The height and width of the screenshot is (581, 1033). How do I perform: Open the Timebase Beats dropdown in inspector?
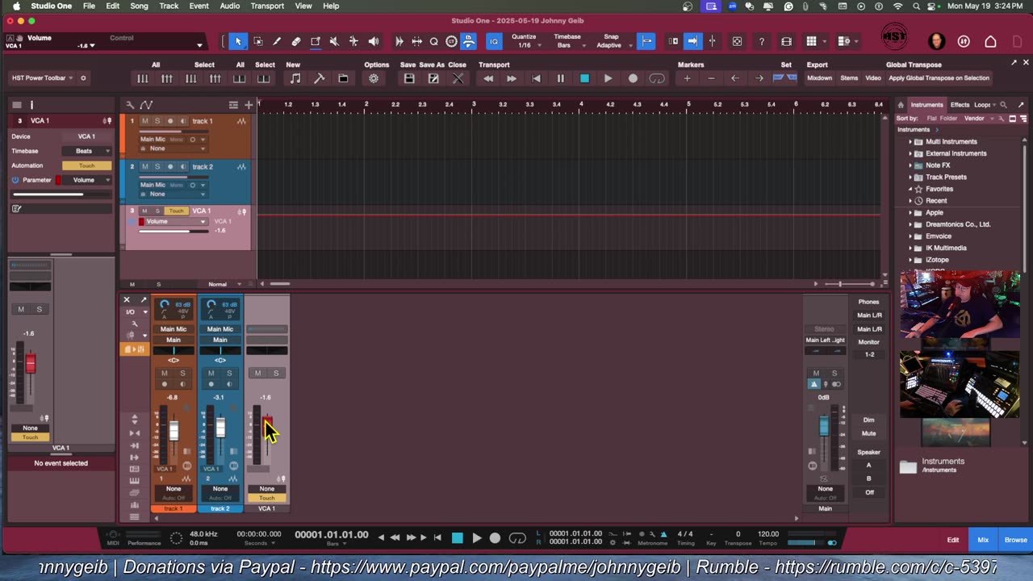coord(87,151)
